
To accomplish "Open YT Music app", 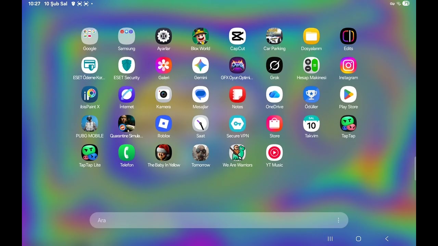I will coord(274,152).
